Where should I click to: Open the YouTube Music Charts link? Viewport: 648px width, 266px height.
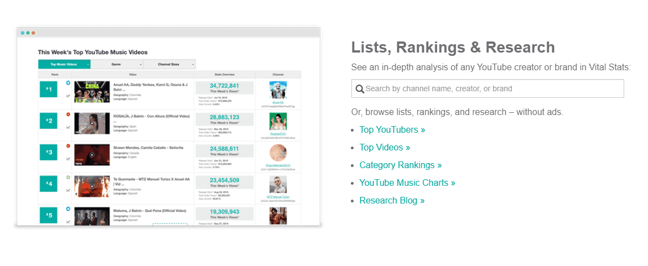(407, 183)
